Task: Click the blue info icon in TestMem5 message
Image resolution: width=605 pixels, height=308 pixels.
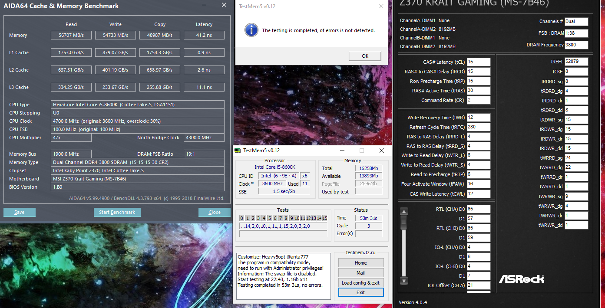Action: point(251,30)
